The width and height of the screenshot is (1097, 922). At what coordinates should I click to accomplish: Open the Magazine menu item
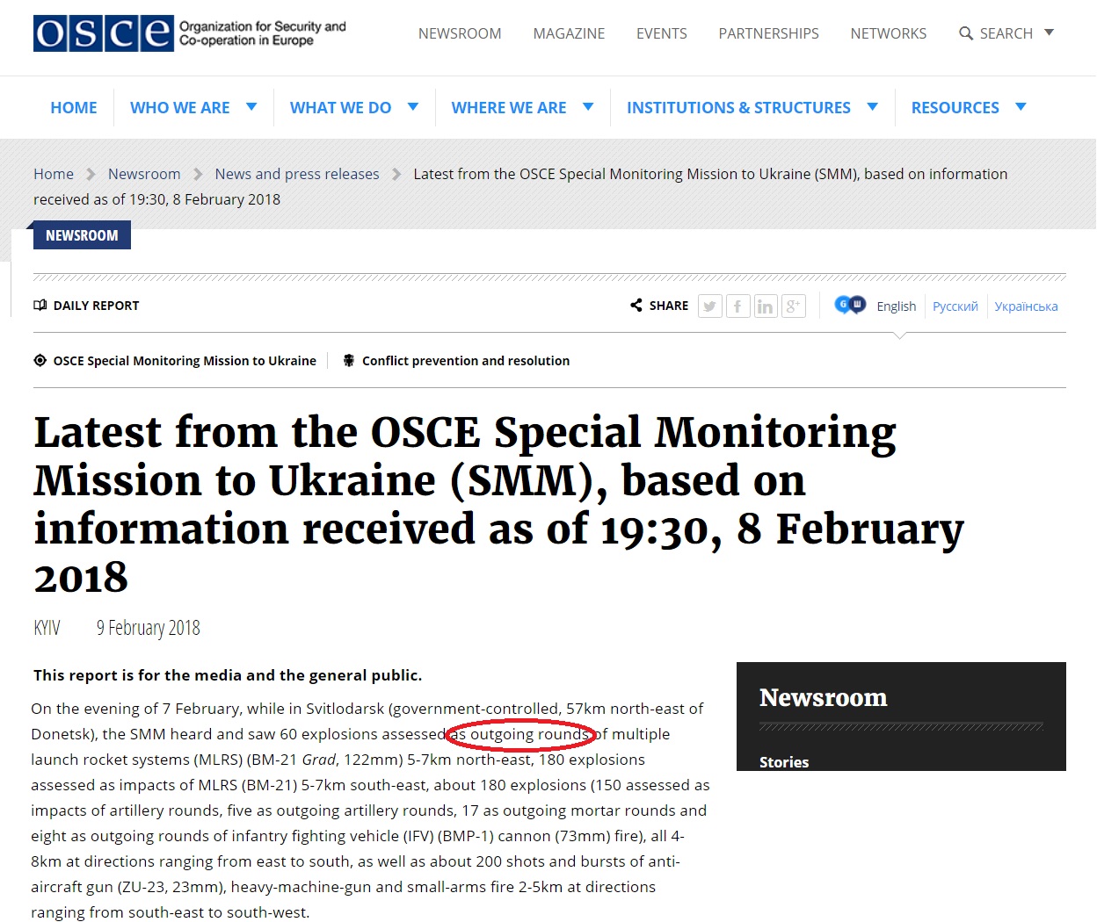click(x=569, y=33)
